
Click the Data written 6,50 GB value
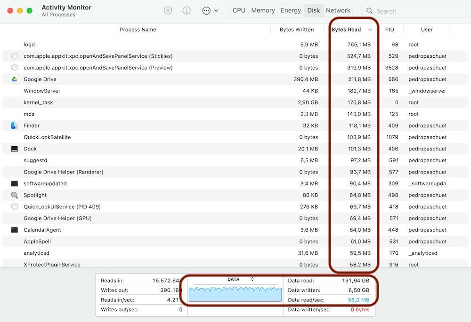pyautogui.click(x=359, y=290)
